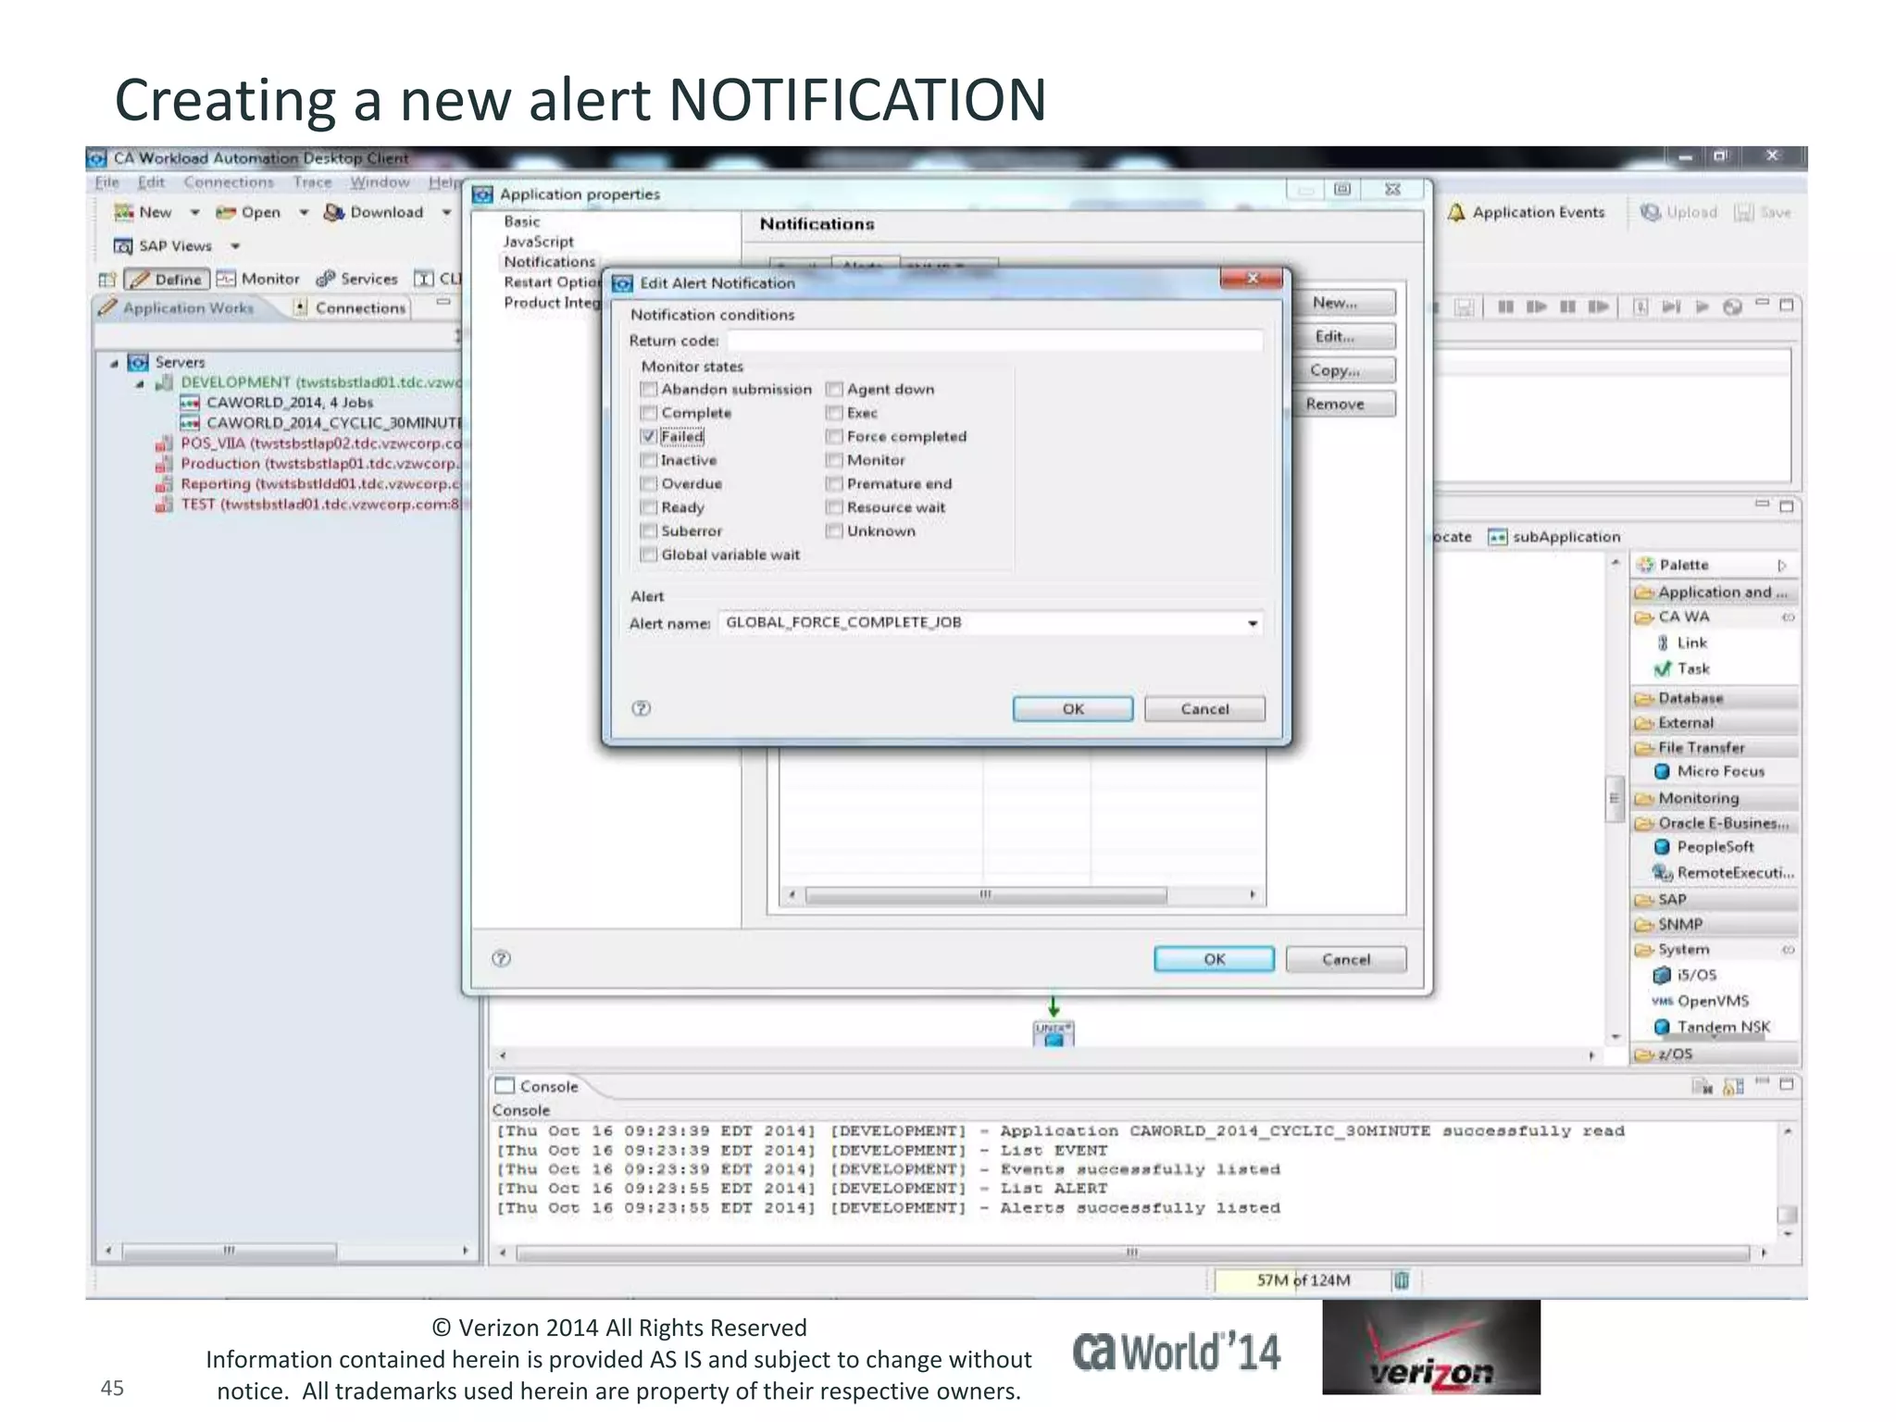This screenshot has height=1422, width=1896.
Task: Open SAP Views icon
Action: pyautogui.click(x=123, y=246)
